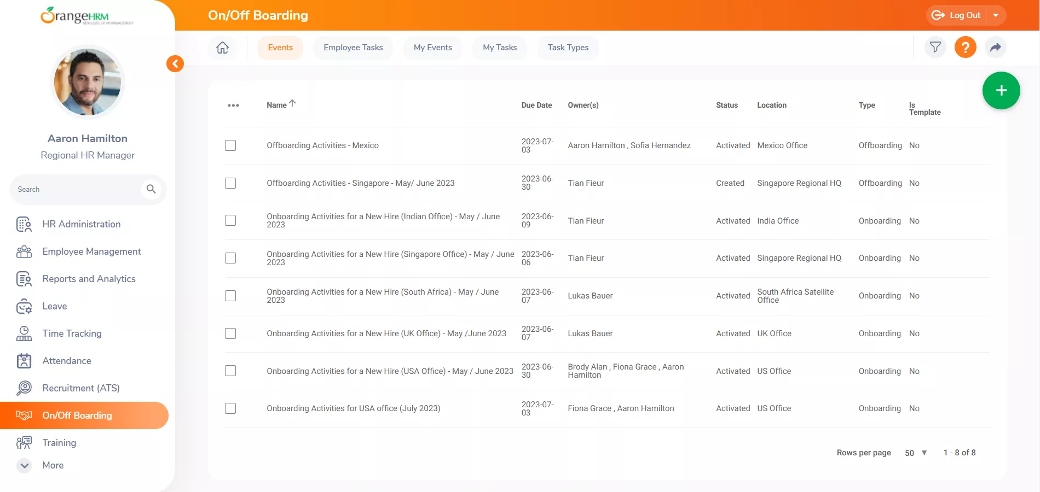Click the On/Off Boarding handshake icon

click(x=24, y=415)
